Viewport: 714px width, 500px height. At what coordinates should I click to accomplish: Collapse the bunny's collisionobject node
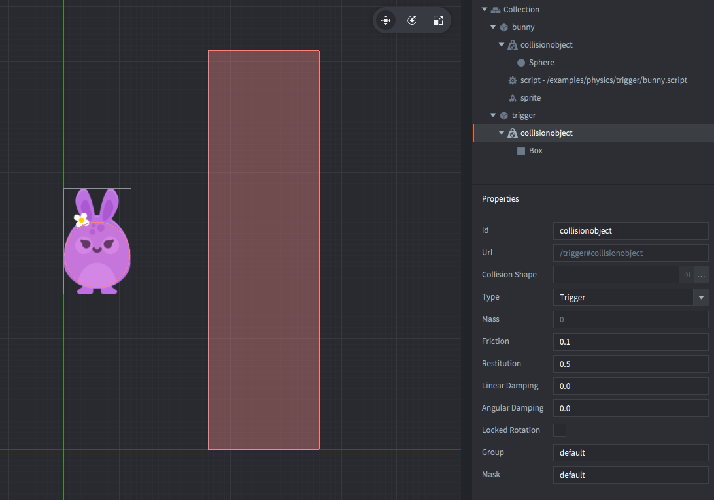[501, 45]
